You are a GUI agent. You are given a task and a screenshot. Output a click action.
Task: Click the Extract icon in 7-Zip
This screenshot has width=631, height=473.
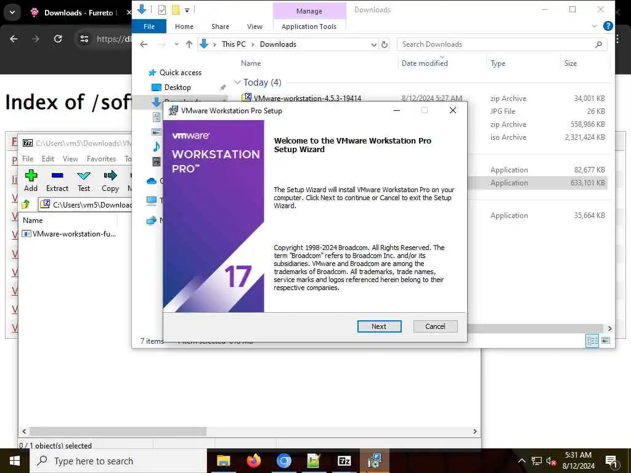click(x=57, y=180)
